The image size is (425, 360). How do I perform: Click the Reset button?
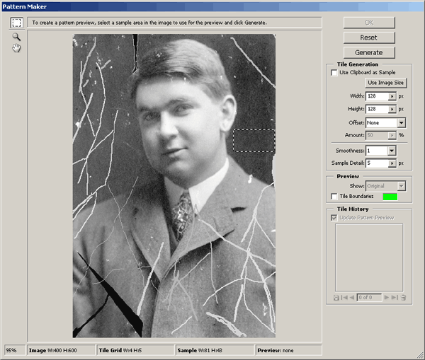point(368,37)
